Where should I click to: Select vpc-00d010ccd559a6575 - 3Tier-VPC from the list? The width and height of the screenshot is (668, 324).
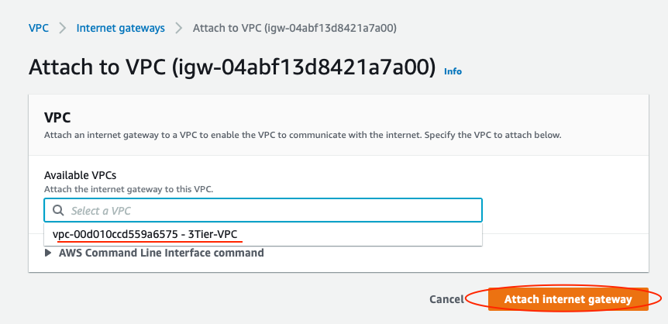pos(263,234)
